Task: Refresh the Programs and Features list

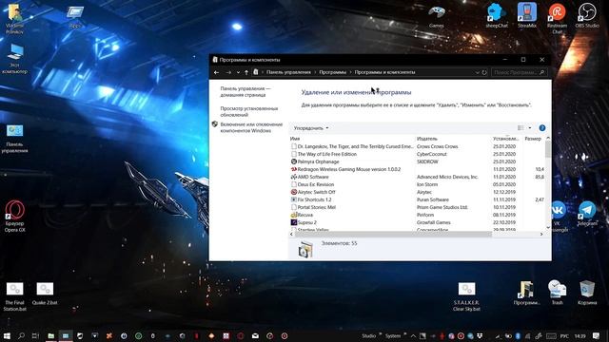Action: pos(484,72)
